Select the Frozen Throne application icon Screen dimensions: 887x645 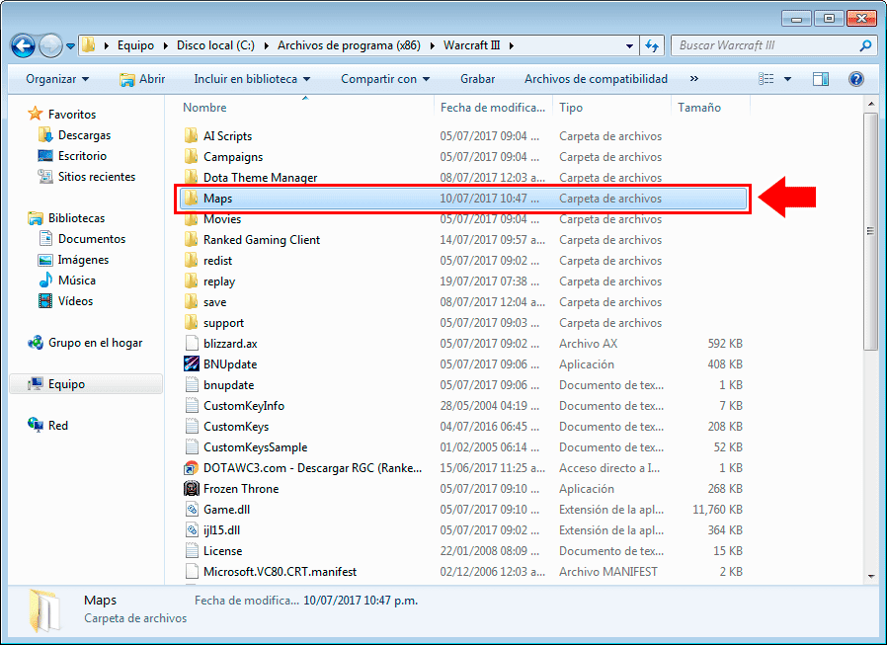pyautogui.click(x=192, y=488)
